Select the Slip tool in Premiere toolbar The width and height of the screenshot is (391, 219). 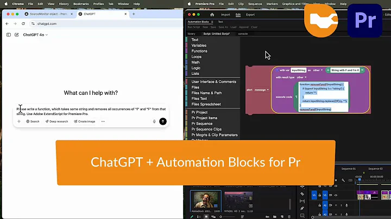(302, 201)
